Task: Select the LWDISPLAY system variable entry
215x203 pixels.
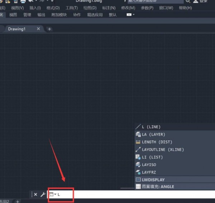Action: [153, 180]
